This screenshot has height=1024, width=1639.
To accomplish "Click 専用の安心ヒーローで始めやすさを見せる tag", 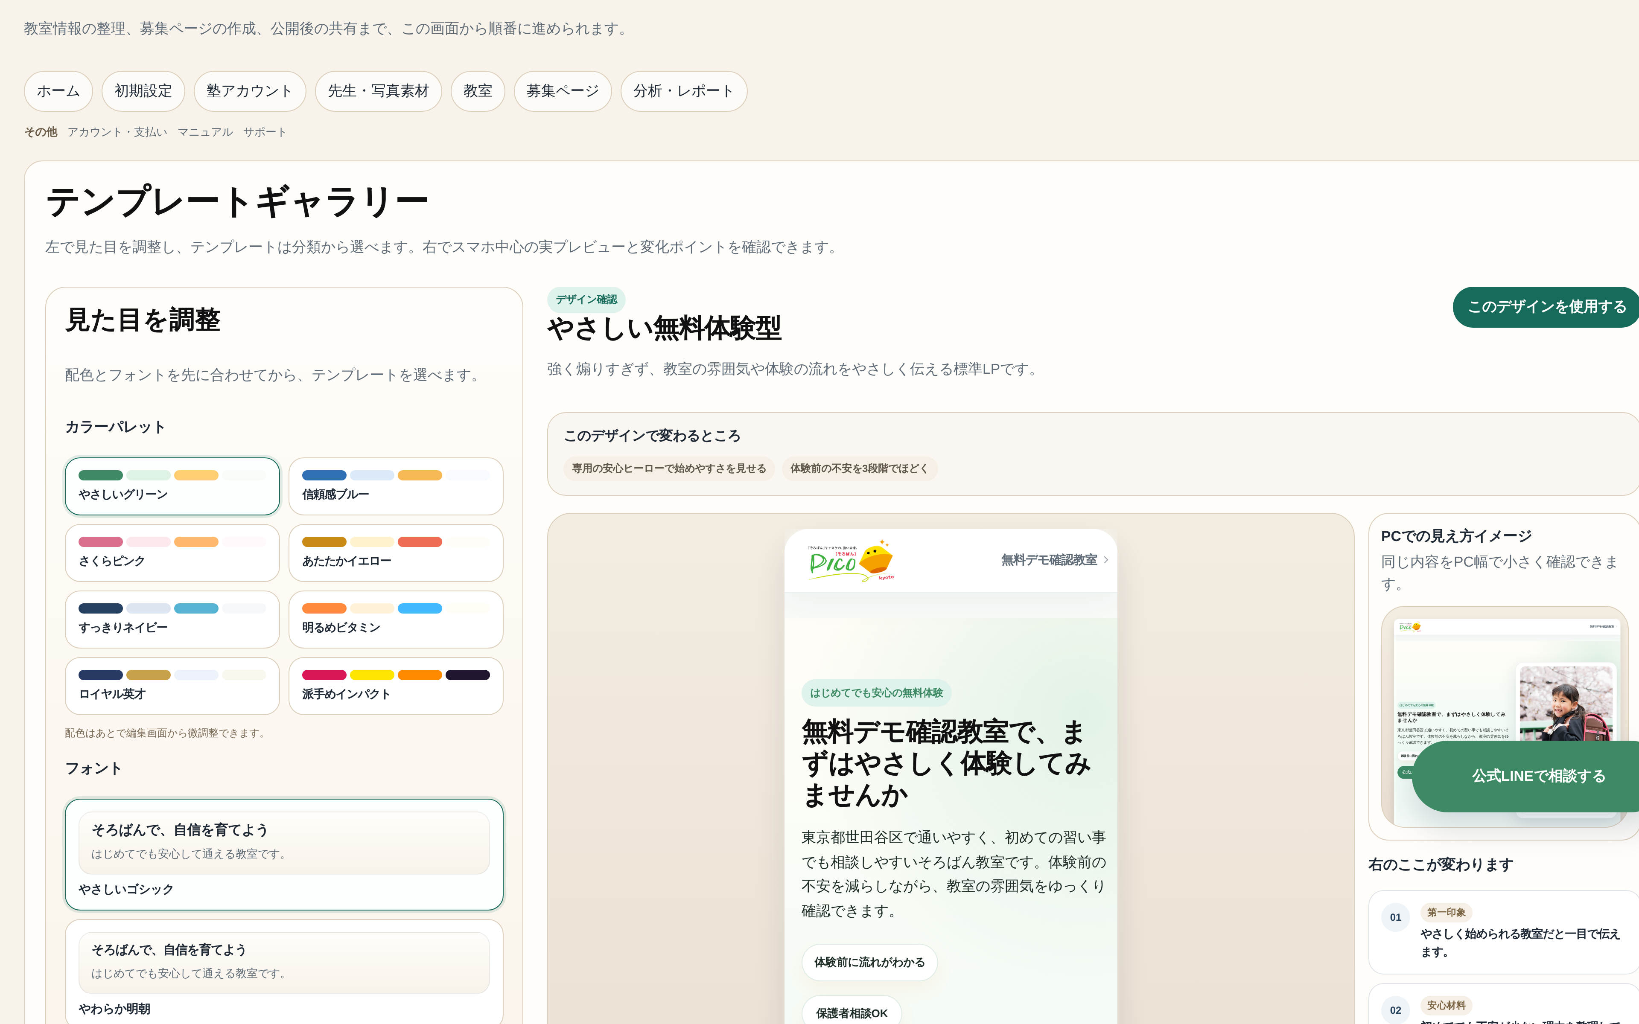I will coord(668,468).
